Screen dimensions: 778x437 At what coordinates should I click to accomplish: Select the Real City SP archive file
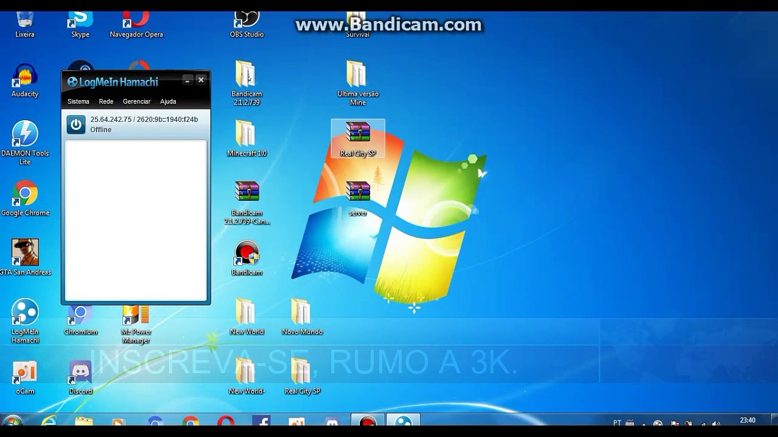(x=357, y=139)
